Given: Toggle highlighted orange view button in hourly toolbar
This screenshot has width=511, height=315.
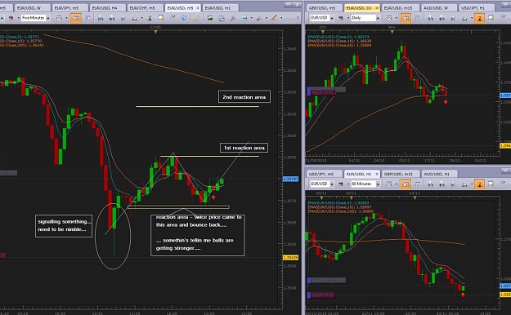Looking at the screenshot, I should click(406, 184).
